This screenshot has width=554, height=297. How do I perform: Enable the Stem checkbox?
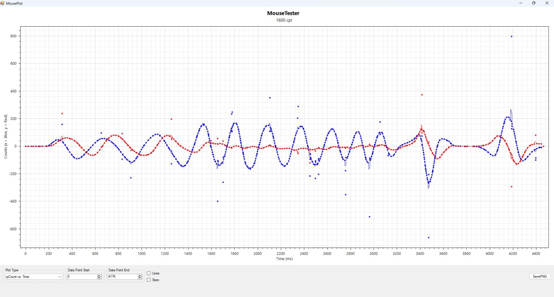pos(149,280)
